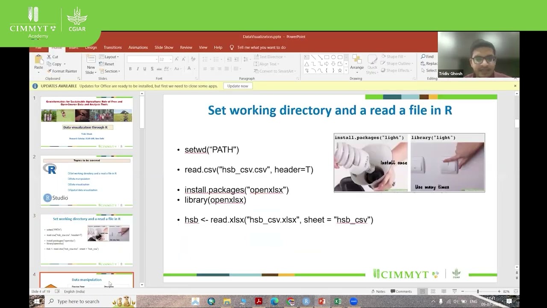Expand the shapes gallery More arrow
The height and width of the screenshot is (308, 547).
tap(345, 71)
